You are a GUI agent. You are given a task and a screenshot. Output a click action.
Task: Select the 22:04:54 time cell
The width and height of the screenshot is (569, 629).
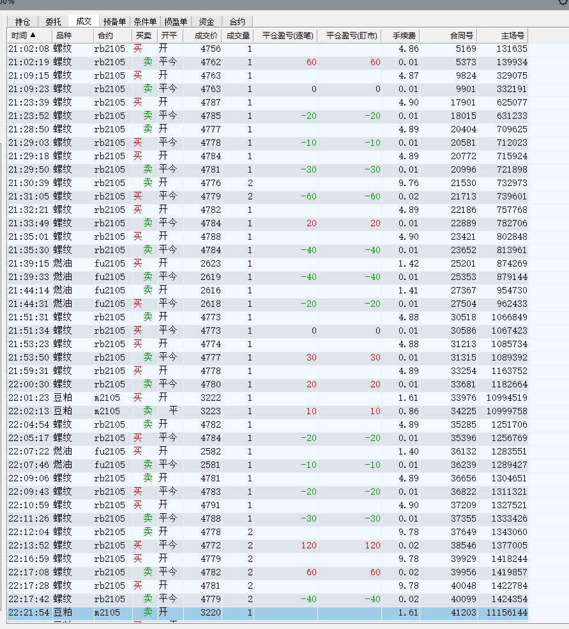[x=29, y=425]
